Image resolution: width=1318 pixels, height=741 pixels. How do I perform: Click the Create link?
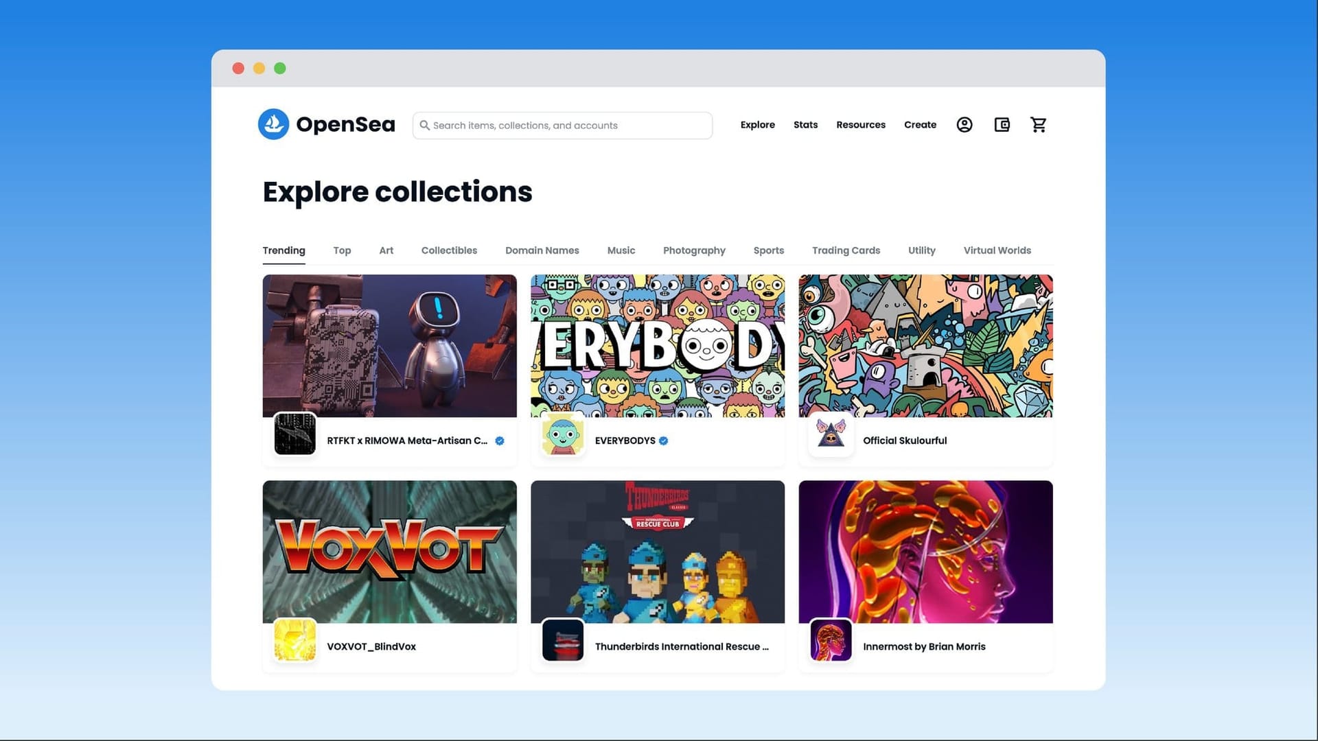(x=920, y=125)
